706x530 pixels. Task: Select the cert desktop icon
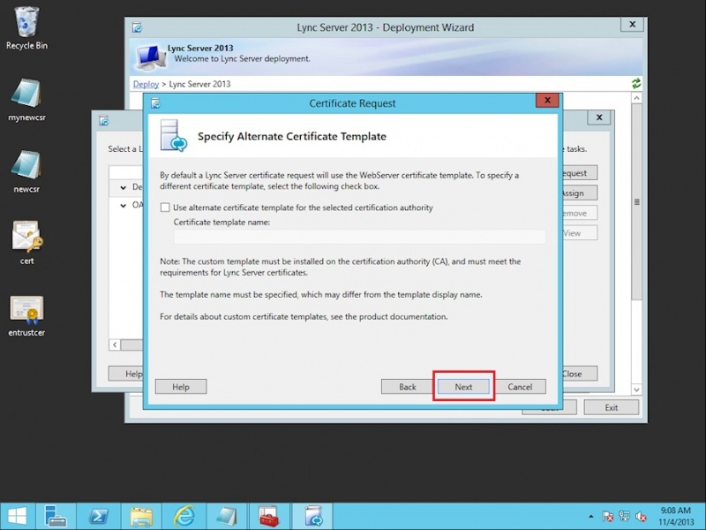[27, 238]
